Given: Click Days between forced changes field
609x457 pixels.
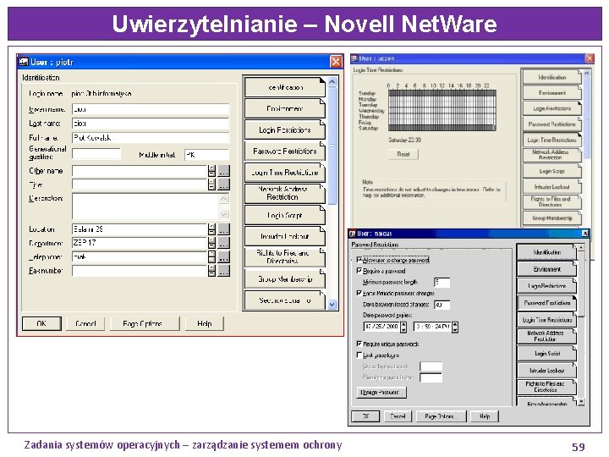Looking at the screenshot, I should tap(442, 305).
